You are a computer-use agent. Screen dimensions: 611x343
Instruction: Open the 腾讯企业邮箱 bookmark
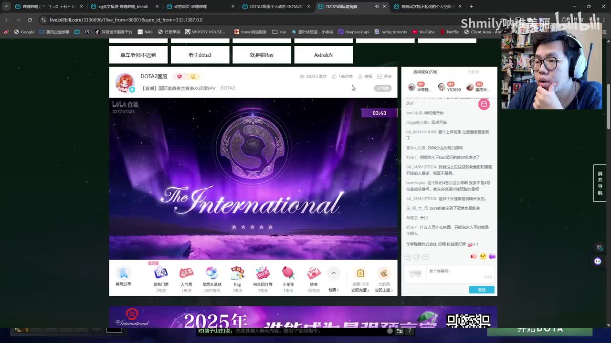click(54, 32)
